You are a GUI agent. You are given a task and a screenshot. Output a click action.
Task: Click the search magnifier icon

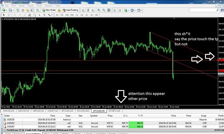[x=218, y=10]
